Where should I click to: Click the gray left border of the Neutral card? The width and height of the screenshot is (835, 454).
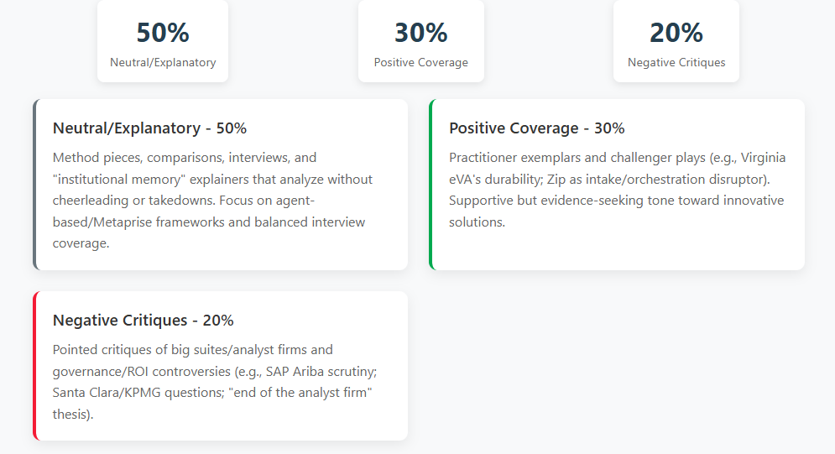(x=35, y=185)
